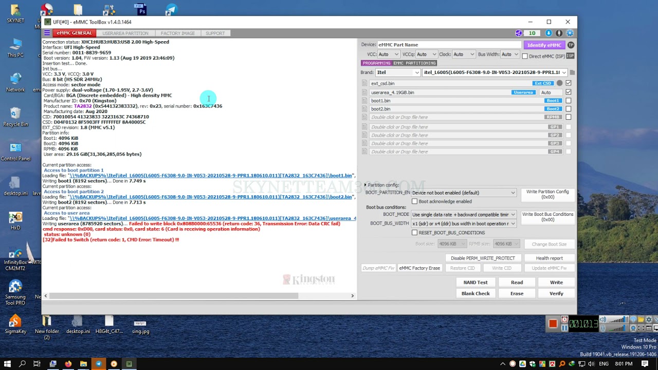Open Firefox from the taskbar
Viewport: 658px width, 370px height.
click(x=68, y=364)
